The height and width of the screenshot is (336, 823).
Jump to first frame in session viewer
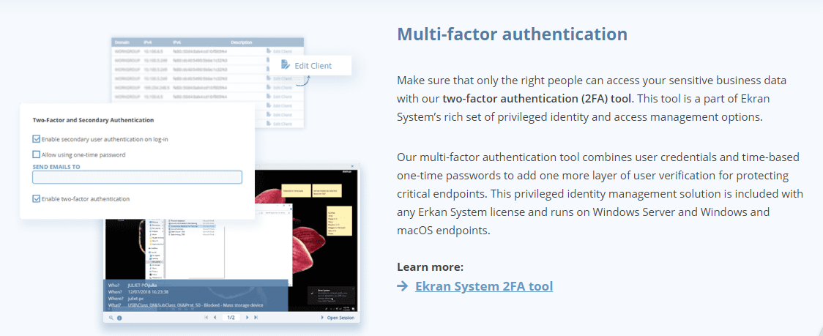pyautogui.click(x=206, y=318)
